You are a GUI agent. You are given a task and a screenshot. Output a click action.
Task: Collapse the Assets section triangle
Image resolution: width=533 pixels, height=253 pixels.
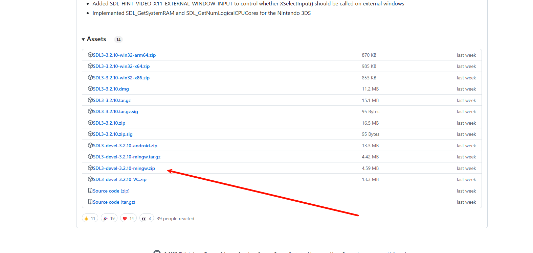pos(83,40)
